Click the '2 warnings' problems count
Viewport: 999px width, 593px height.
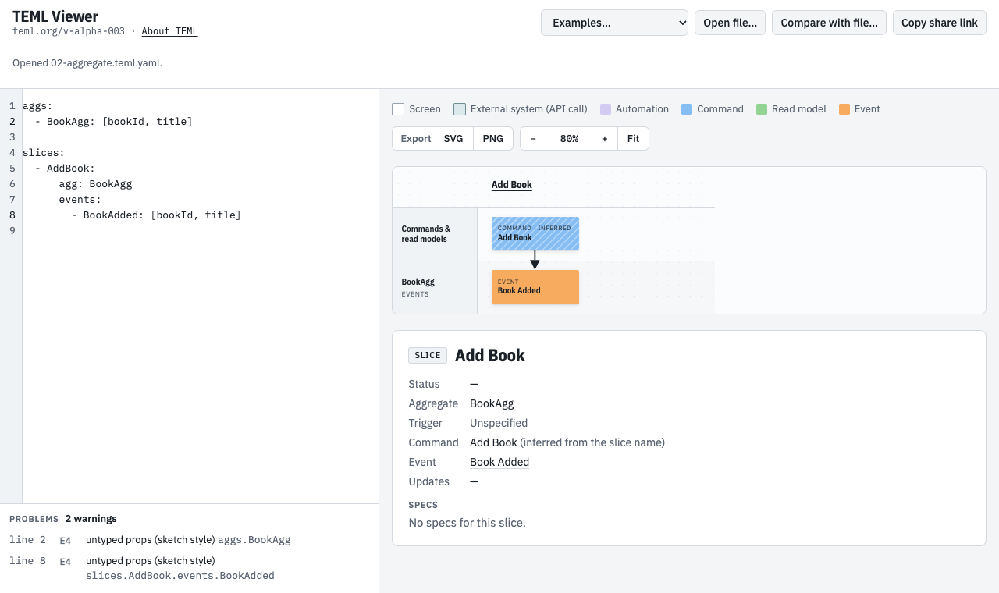pos(91,519)
